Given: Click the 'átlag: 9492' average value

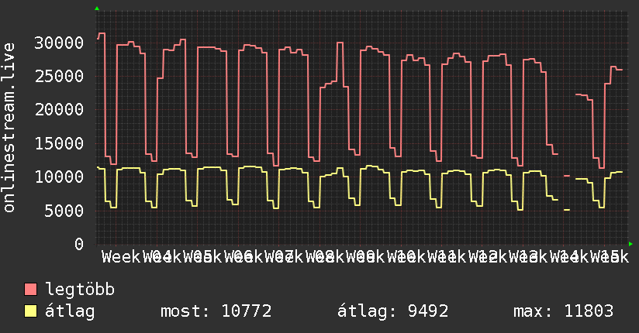Looking at the screenshot, I should click(x=393, y=311).
